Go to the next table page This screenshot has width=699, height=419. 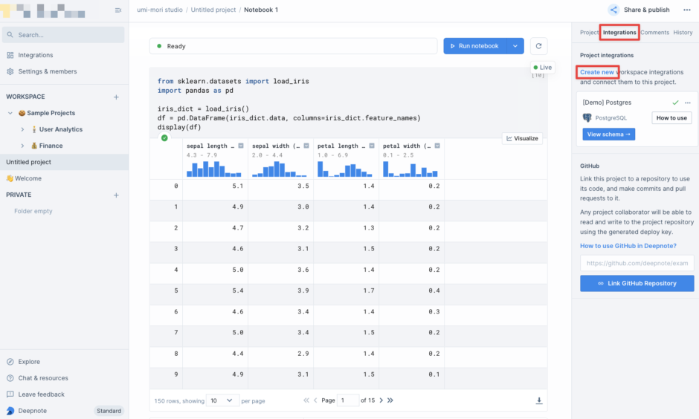coord(381,400)
